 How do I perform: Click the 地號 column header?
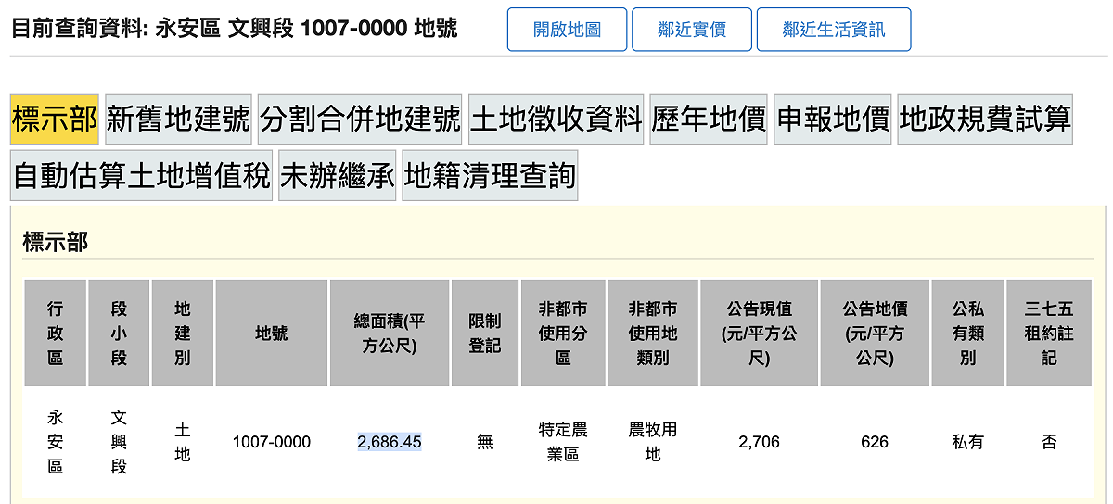pyautogui.click(x=272, y=333)
